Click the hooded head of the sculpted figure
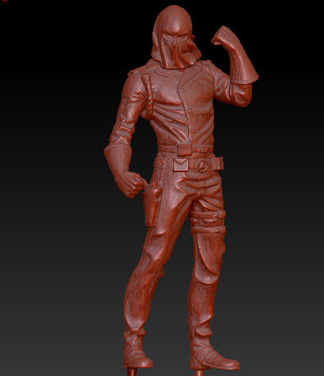This screenshot has height=376, width=324. [175, 37]
